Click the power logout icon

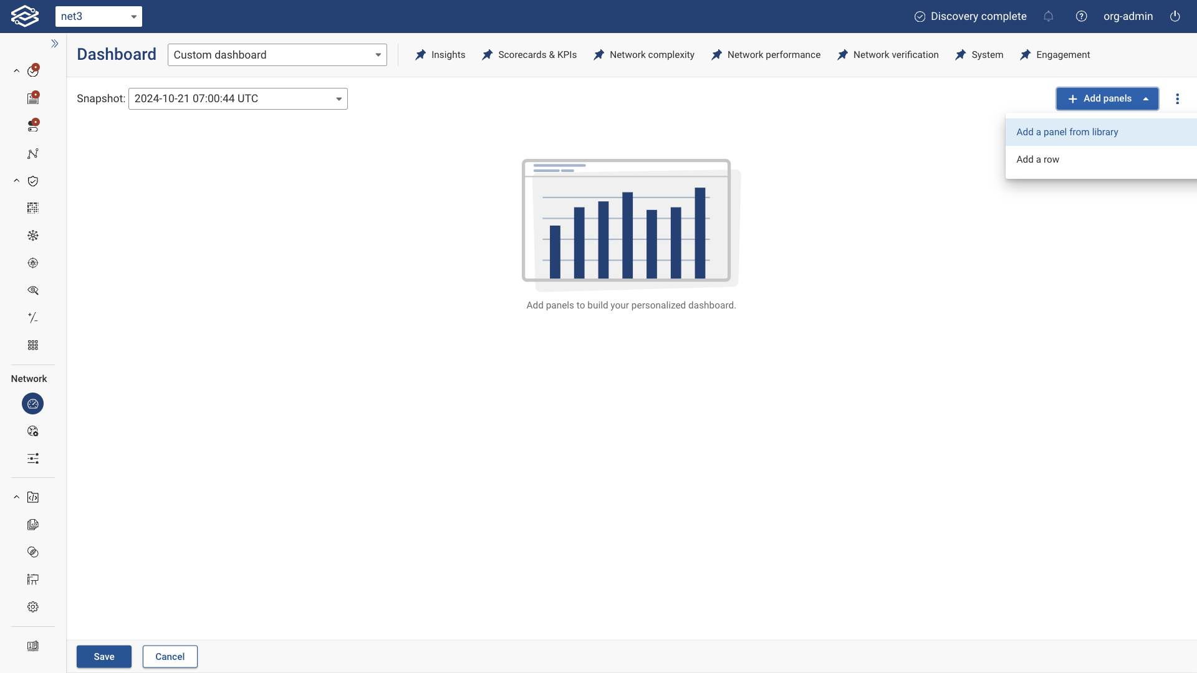click(x=1175, y=16)
